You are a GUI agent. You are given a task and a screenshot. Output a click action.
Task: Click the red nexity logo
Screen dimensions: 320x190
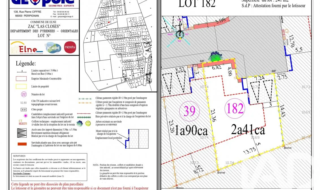(x=70, y=47)
